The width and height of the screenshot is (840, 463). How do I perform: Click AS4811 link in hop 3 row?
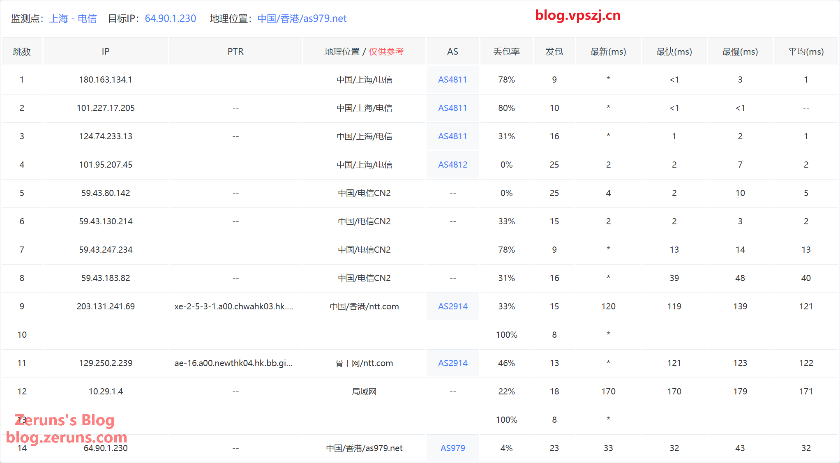452,136
